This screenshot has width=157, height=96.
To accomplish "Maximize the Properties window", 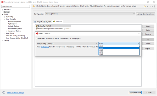I will (x=148, y=2).
